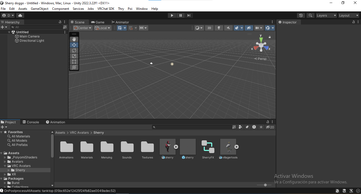The width and height of the screenshot is (361, 194).
Task: Select the Rotate tool
Action: 74,50
